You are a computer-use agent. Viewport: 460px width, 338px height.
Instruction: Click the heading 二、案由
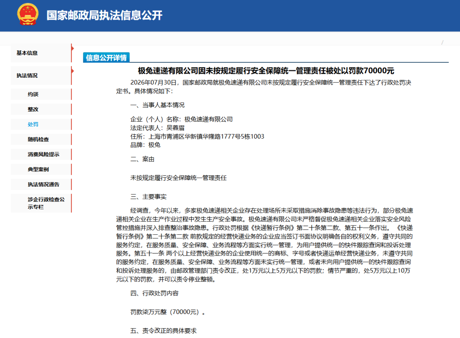142,159
